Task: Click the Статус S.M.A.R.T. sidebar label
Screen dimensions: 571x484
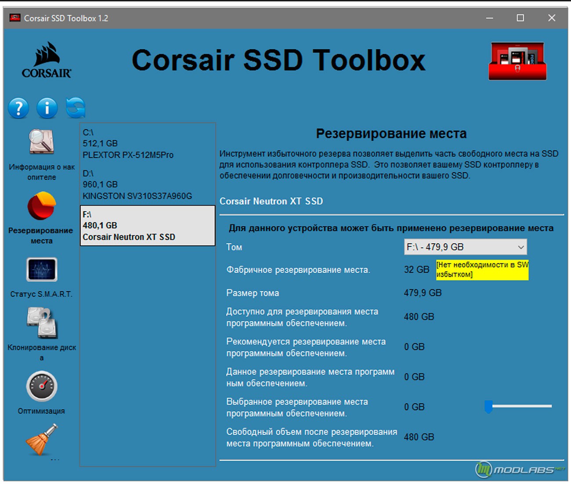Action: pyautogui.click(x=41, y=294)
